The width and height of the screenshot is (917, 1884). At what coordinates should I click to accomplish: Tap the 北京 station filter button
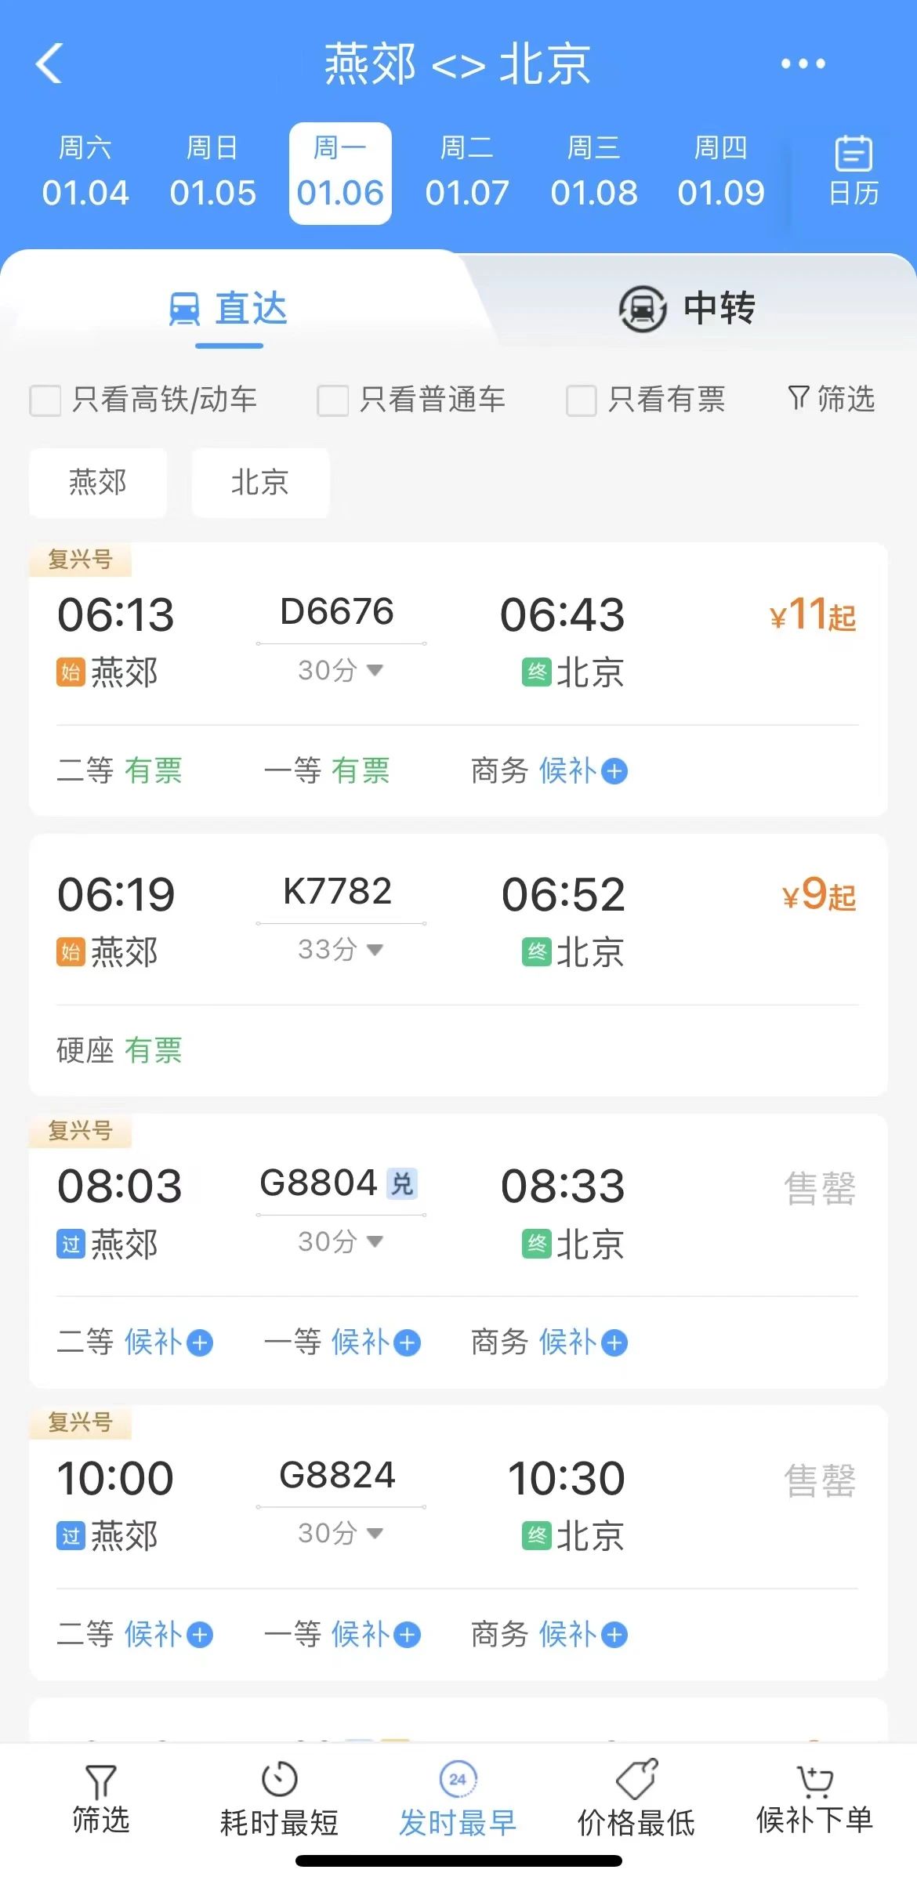pos(260,483)
